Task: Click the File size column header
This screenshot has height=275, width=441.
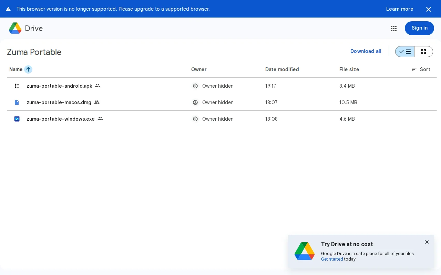Action: click(x=349, y=69)
